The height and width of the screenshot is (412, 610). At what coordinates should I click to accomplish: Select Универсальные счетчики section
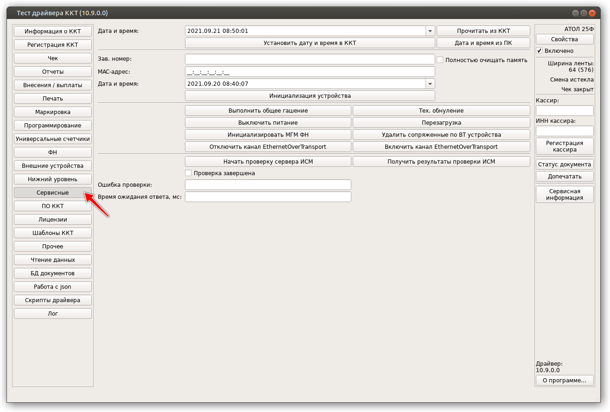tap(53, 139)
